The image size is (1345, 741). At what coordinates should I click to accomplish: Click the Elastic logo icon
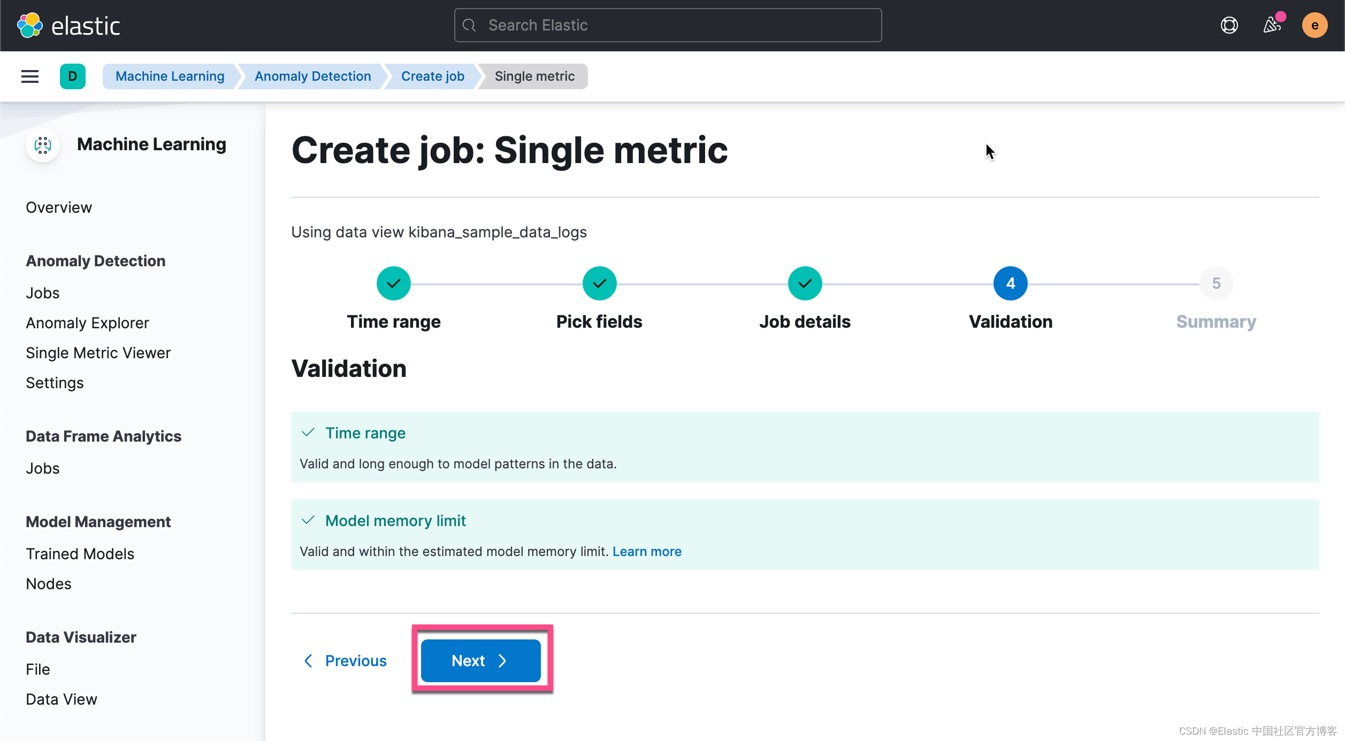pyautogui.click(x=30, y=25)
